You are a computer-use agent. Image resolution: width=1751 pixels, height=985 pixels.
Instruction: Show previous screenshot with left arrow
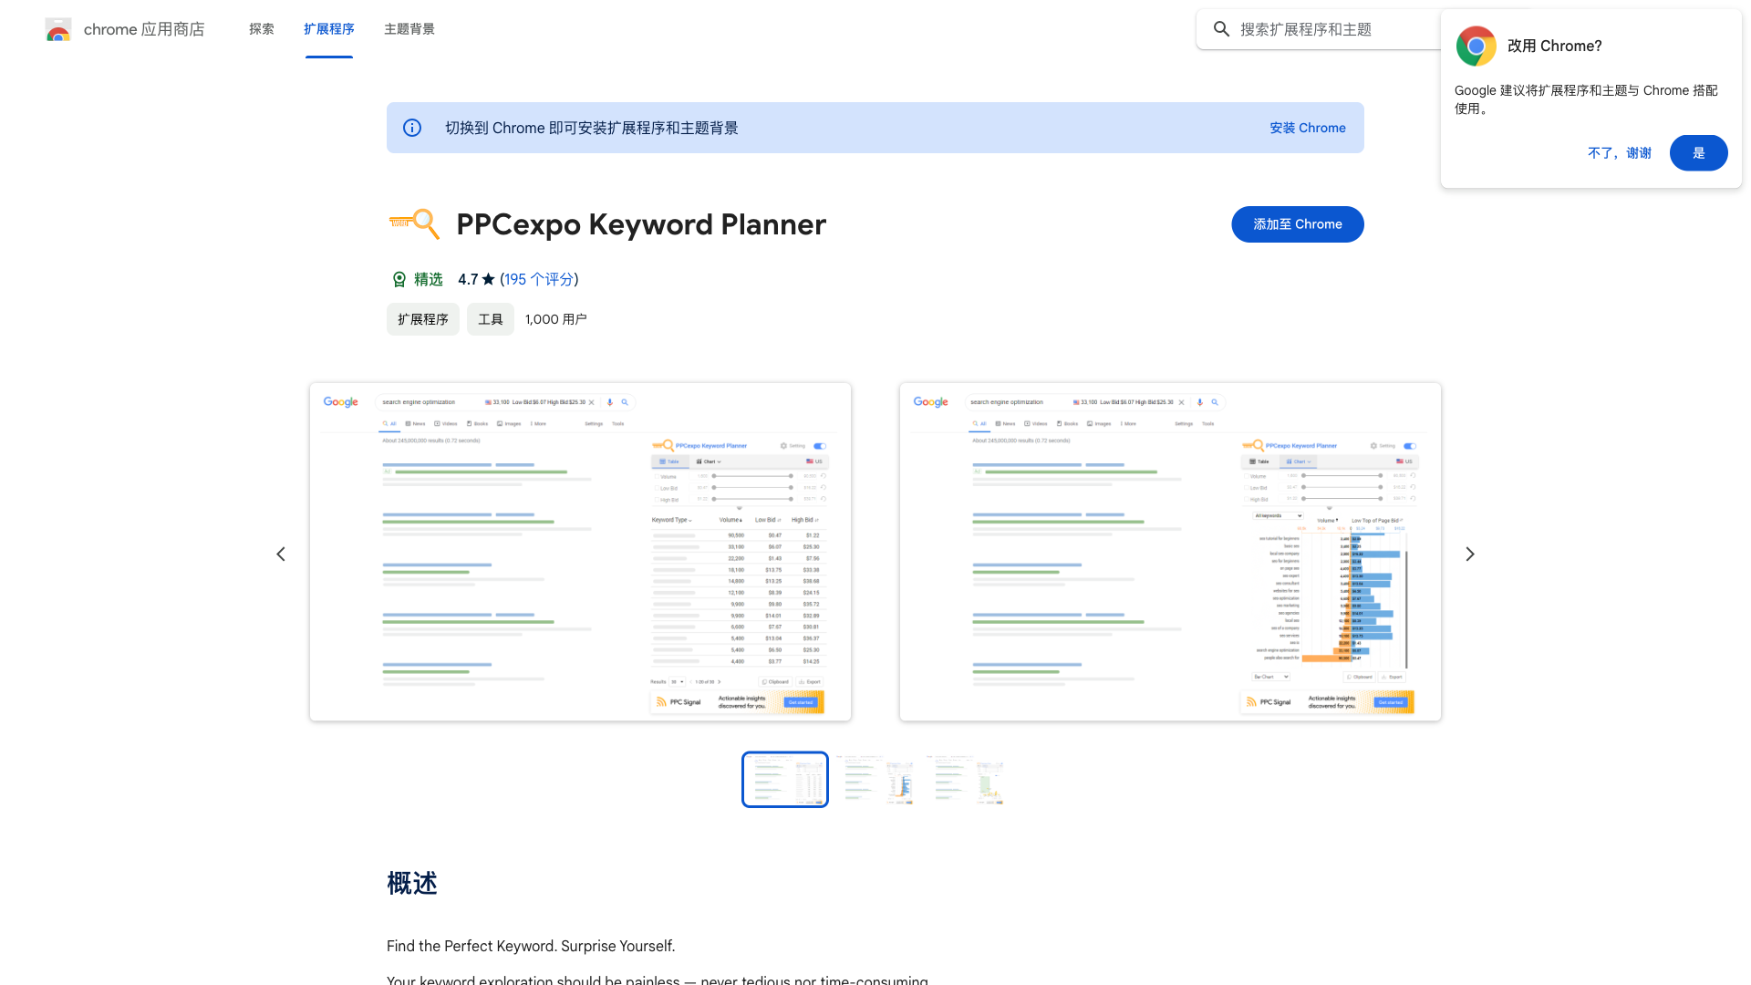281,554
